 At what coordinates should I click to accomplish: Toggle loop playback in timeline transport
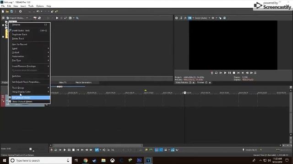pos(56,150)
